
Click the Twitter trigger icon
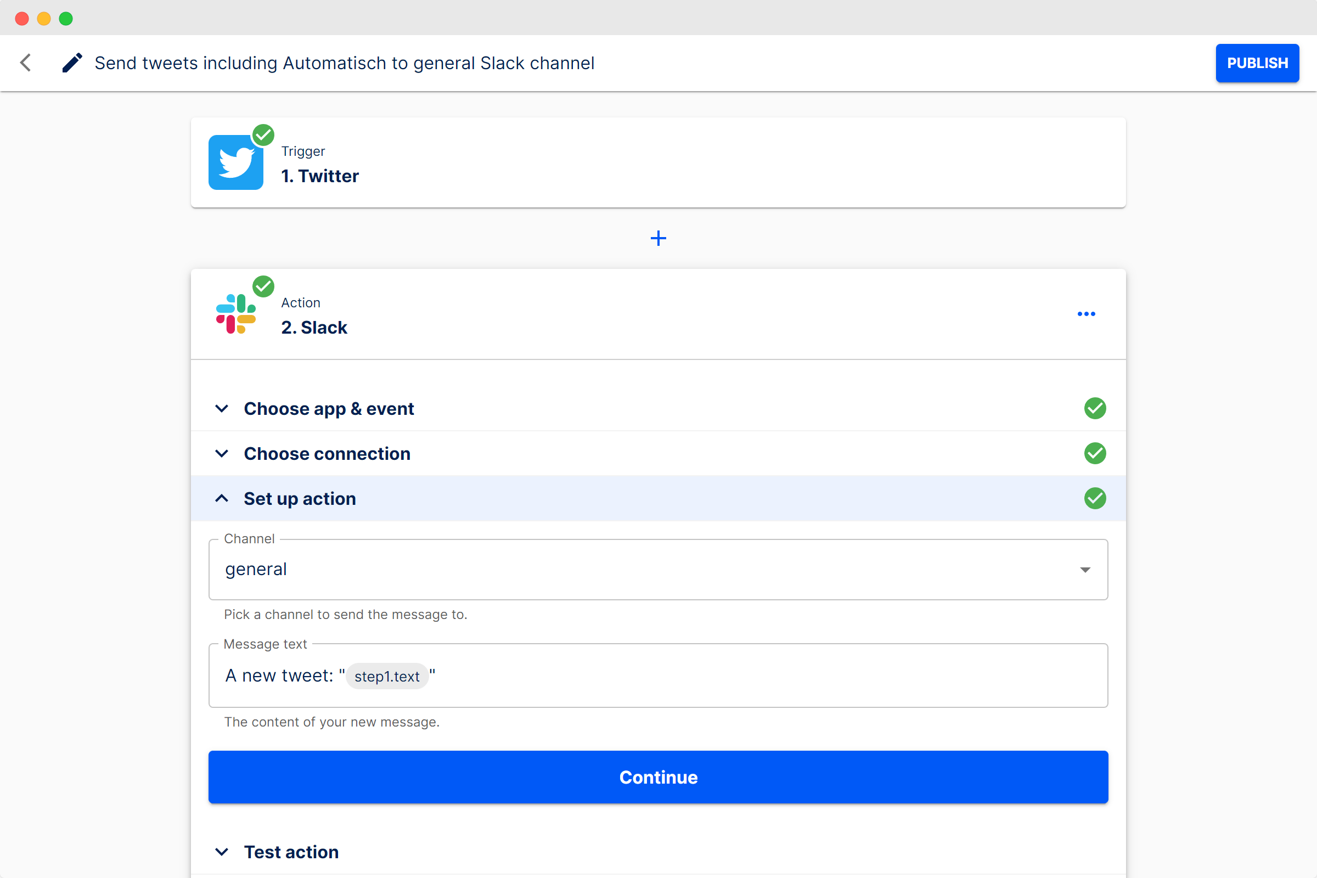[236, 162]
